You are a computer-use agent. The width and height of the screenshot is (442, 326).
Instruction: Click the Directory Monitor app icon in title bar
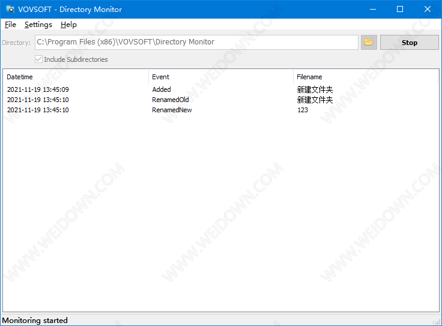click(x=10, y=10)
